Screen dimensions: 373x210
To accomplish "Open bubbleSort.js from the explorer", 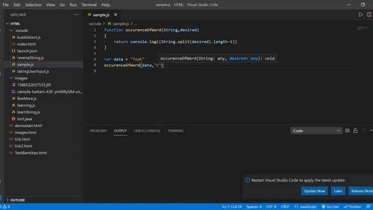I will 29,37.
